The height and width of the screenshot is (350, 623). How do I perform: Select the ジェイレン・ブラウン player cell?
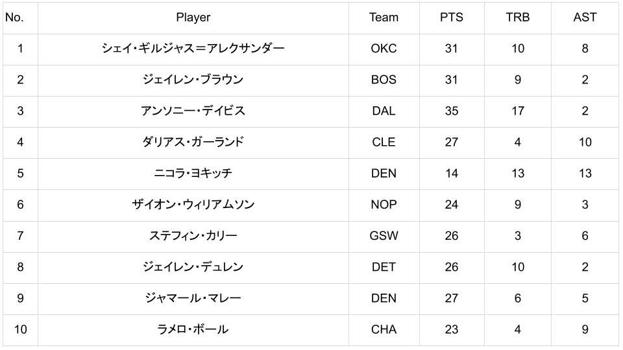[193, 80]
